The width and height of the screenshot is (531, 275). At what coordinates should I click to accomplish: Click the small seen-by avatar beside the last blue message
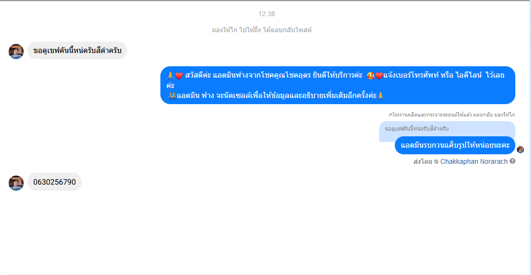[x=521, y=150]
